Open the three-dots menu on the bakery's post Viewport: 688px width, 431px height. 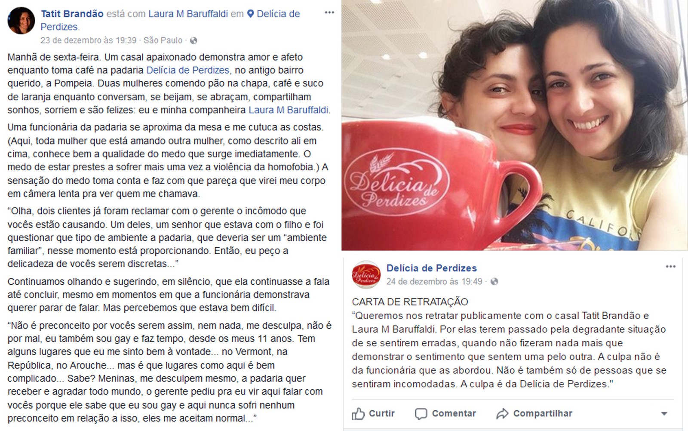point(670,267)
